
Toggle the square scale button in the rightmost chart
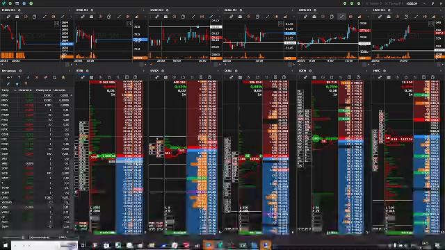(x=430, y=23)
